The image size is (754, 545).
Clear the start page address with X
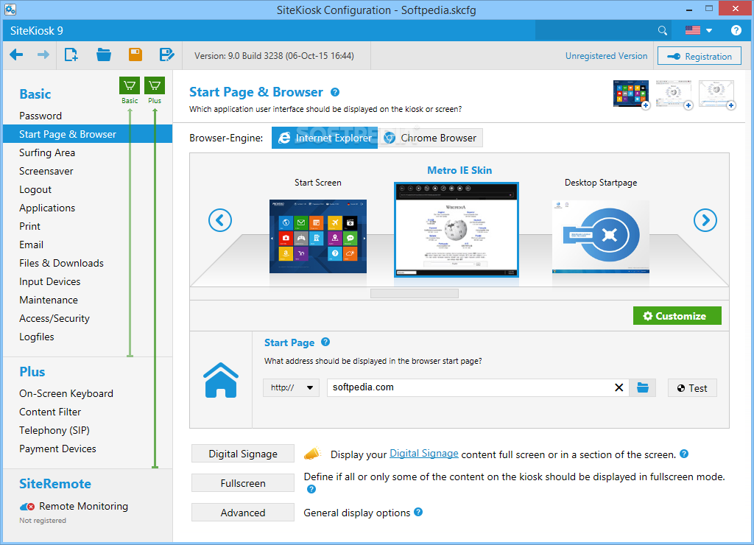pos(619,387)
